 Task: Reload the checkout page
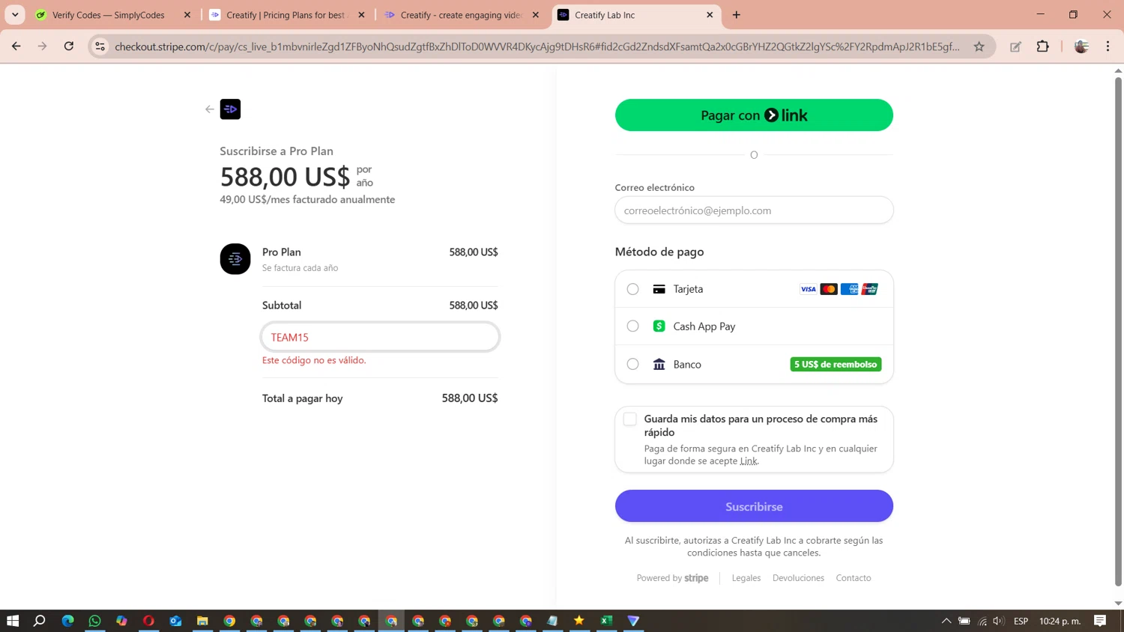click(69, 46)
